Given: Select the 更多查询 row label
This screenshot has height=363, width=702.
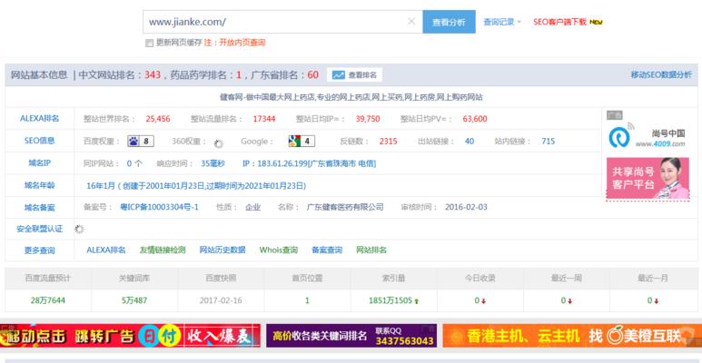Looking at the screenshot, I should pos(39,250).
